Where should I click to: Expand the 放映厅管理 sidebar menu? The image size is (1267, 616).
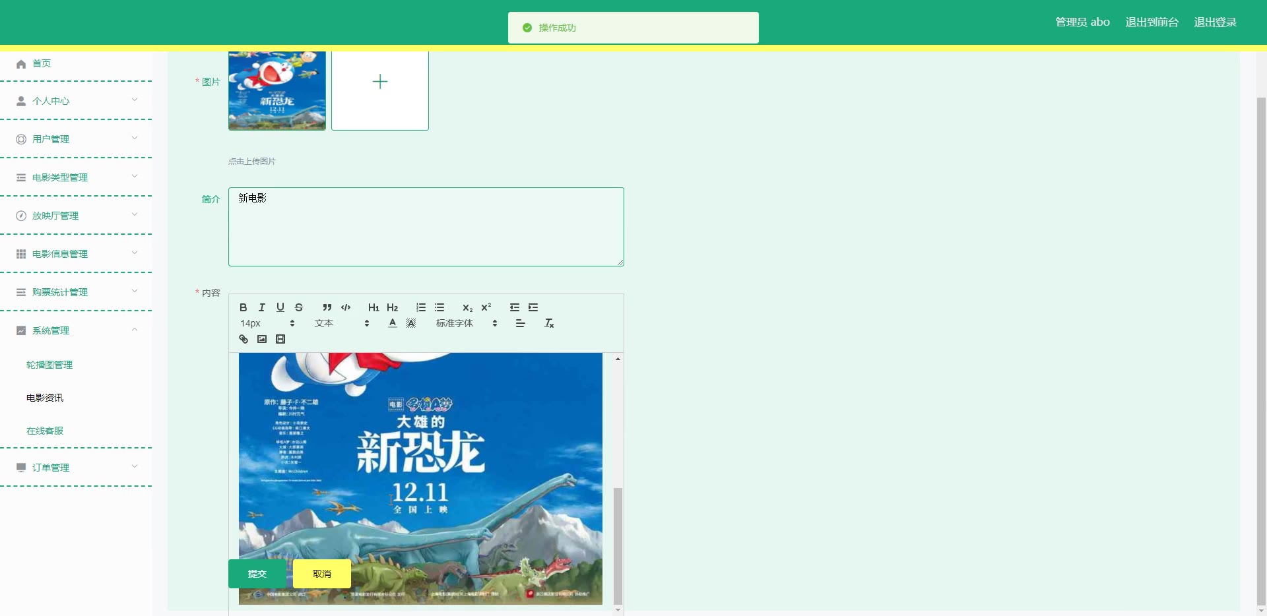coord(76,216)
